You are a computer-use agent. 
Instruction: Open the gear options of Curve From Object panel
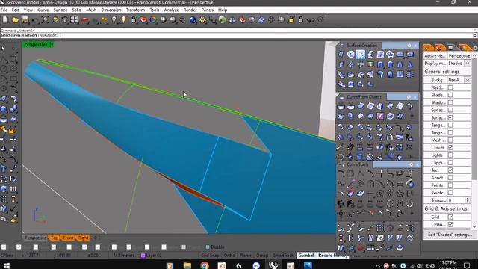(x=409, y=97)
